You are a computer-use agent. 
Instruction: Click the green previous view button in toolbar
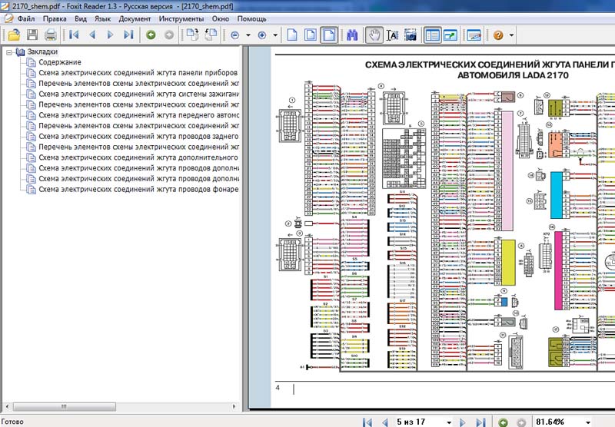point(151,35)
